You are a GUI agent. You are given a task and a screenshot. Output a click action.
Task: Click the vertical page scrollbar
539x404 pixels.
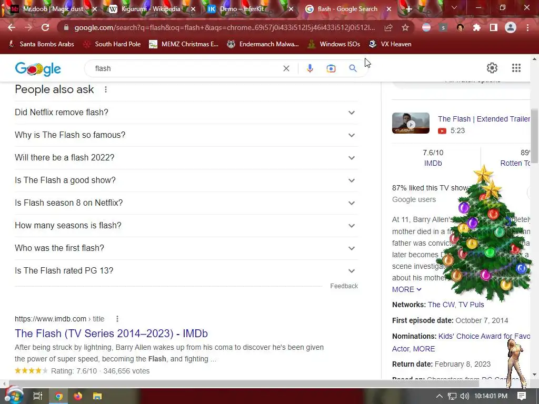tap(534, 137)
